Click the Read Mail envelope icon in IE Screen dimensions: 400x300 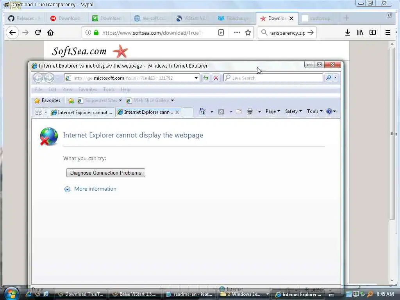pos(239,111)
